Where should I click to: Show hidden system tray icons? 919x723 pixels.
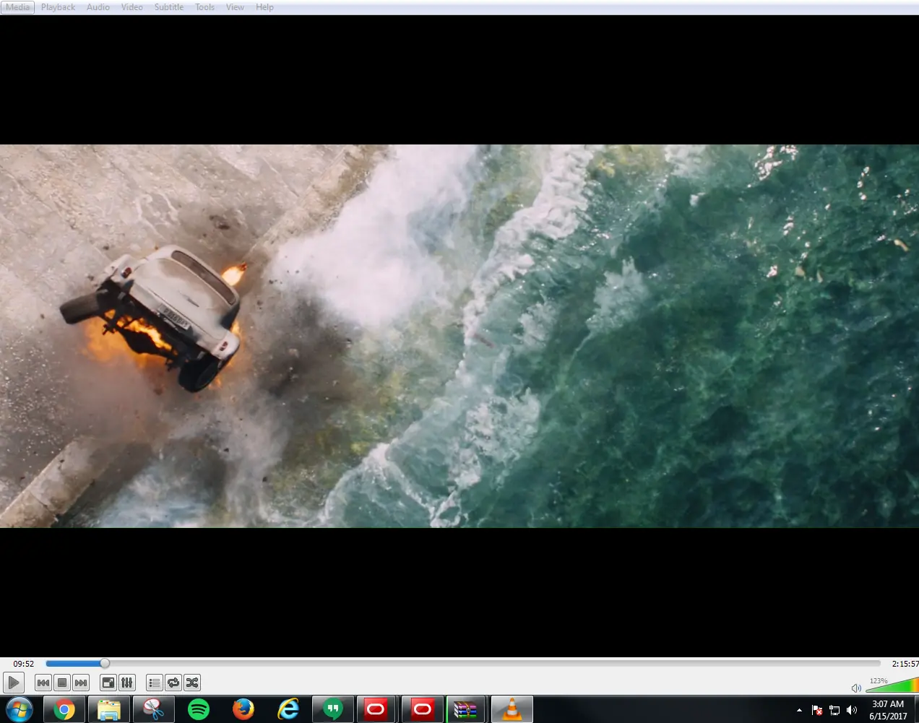[799, 710]
